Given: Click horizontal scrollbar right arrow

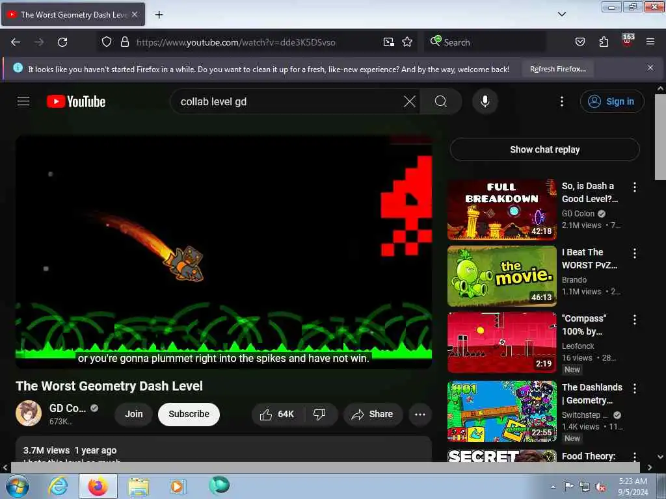Looking at the screenshot, I should coord(650,467).
